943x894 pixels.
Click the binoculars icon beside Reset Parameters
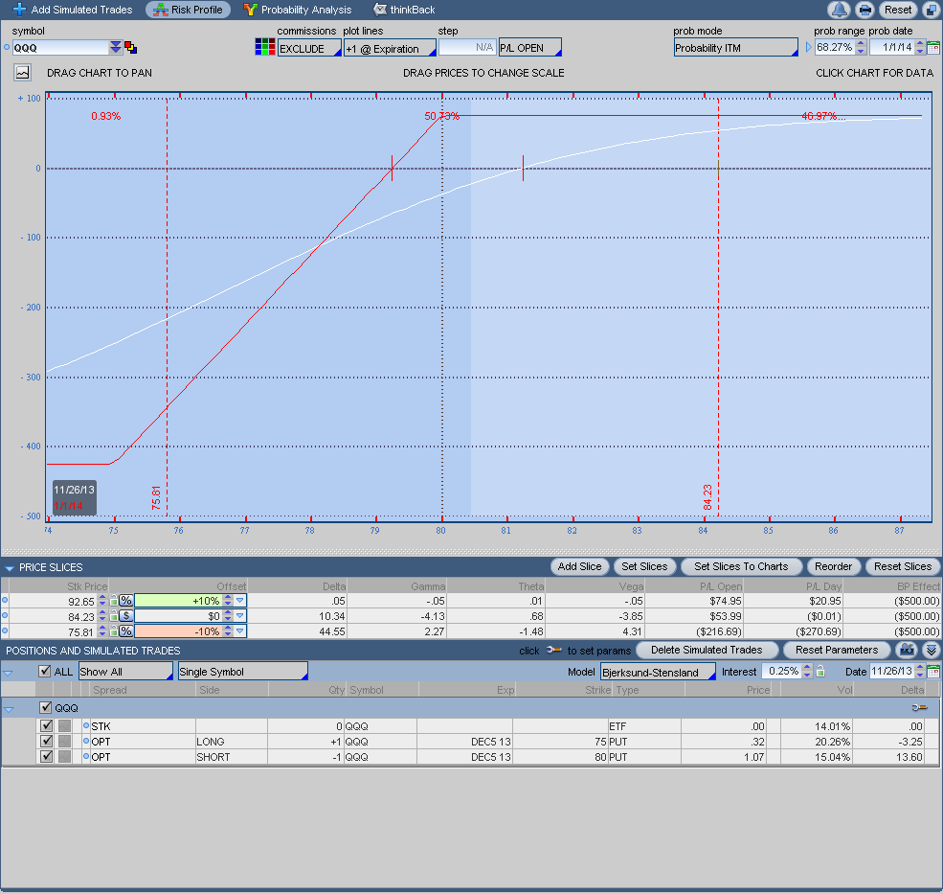tap(907, 650)
